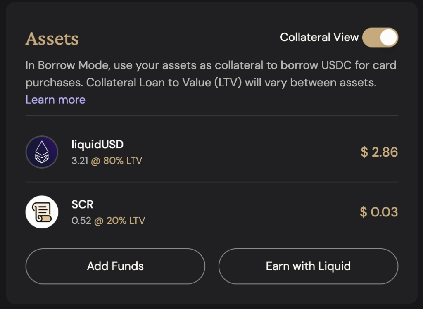Click the SCR scroll token icon

point(42,212)
